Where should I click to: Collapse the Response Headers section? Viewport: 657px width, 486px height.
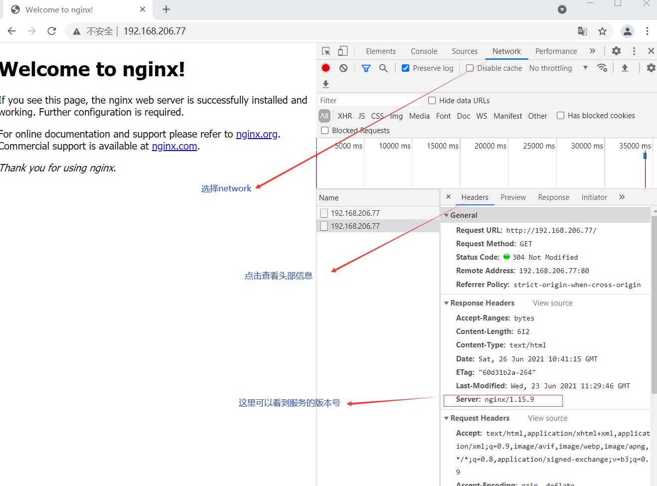[446, 303]
